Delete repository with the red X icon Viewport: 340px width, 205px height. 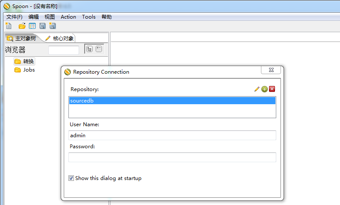[272, 89]
